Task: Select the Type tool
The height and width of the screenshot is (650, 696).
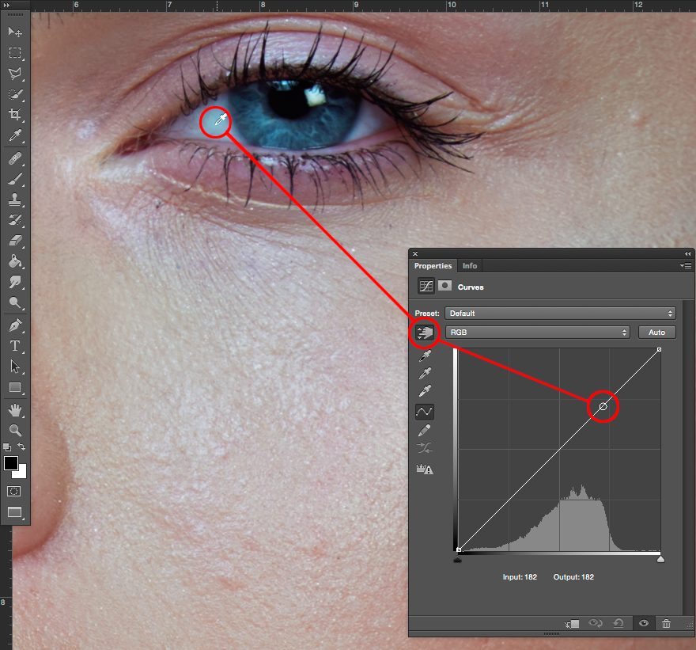Action: click(x=15, y=346)
